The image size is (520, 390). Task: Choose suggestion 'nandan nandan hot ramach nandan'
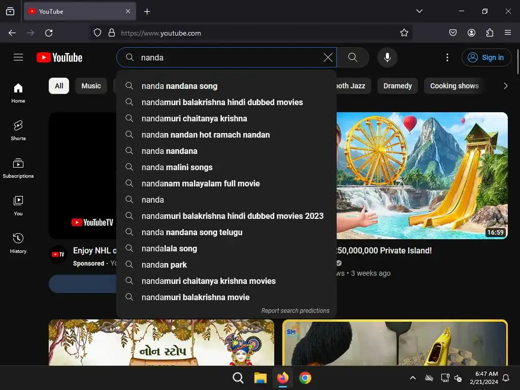226,135
